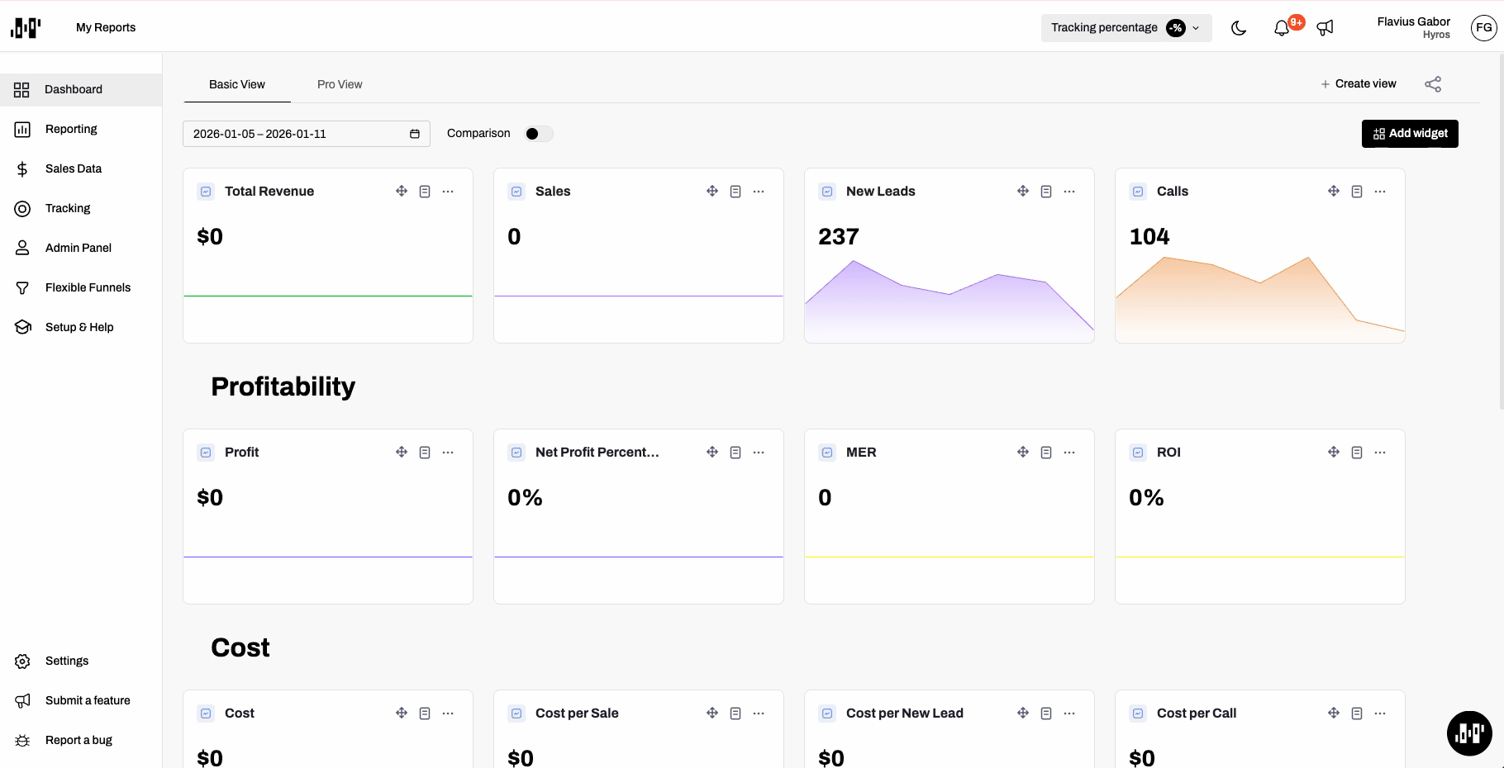Click the Add widget button
The image size is (1504, 768).
point(1410,134)
